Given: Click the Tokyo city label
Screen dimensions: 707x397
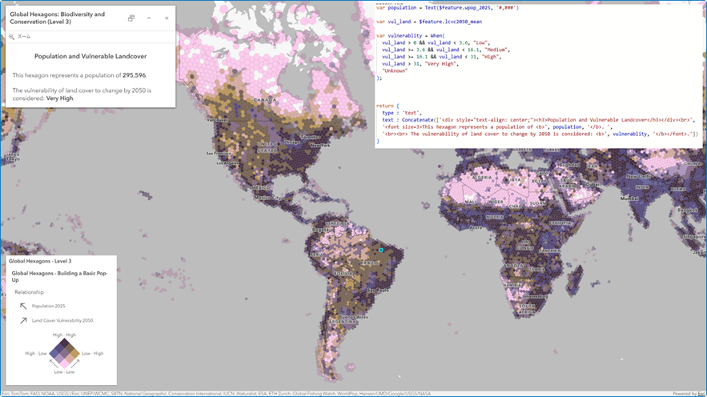Looking at the screenshot, I should pos(13,159).
